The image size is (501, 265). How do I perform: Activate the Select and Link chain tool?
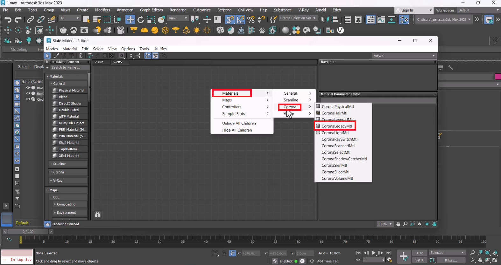click(x=30, y=20)
